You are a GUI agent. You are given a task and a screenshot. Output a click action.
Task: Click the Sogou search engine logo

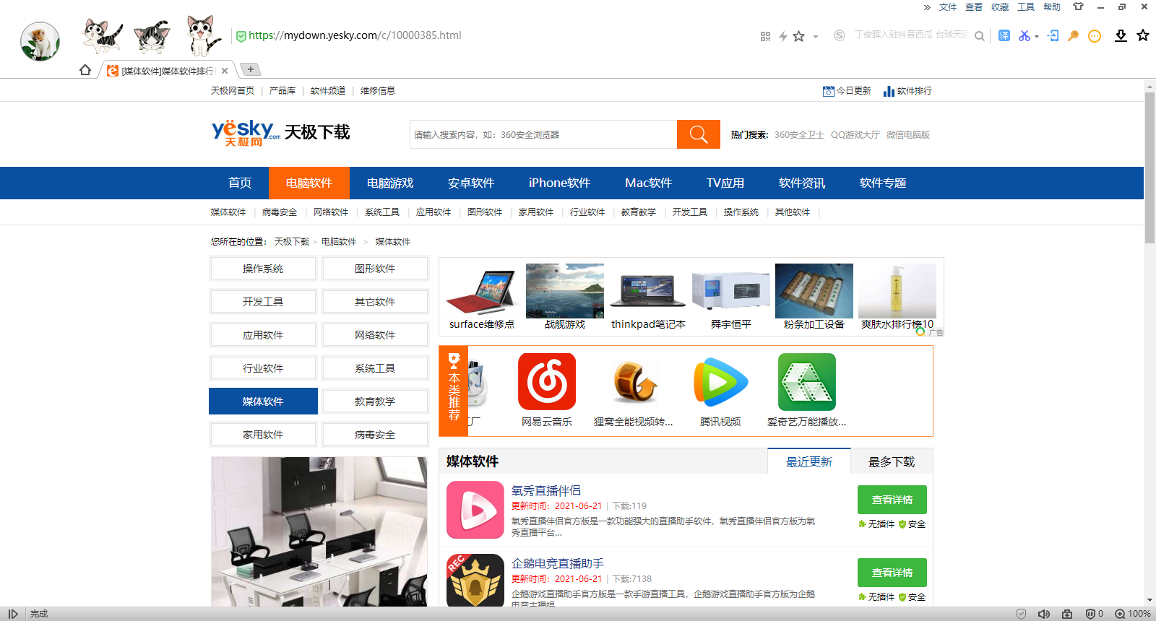coord(839,35)
